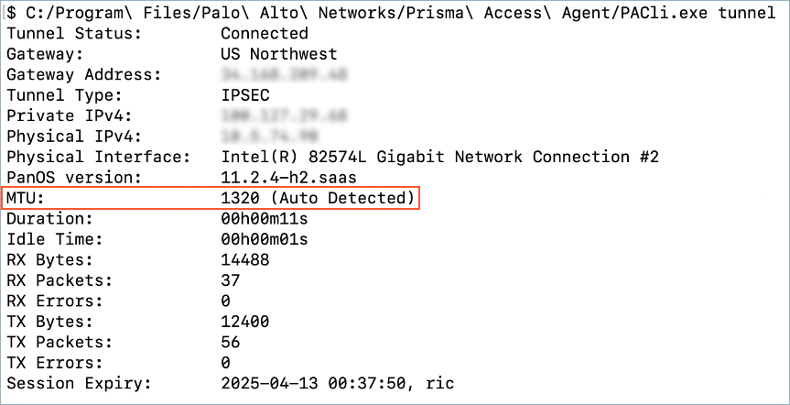The width and height of the screenshot is (790, 405).
Task: Click the Session Expiry date "2025-04-13 00:37:50"
Action: (317, 384)
